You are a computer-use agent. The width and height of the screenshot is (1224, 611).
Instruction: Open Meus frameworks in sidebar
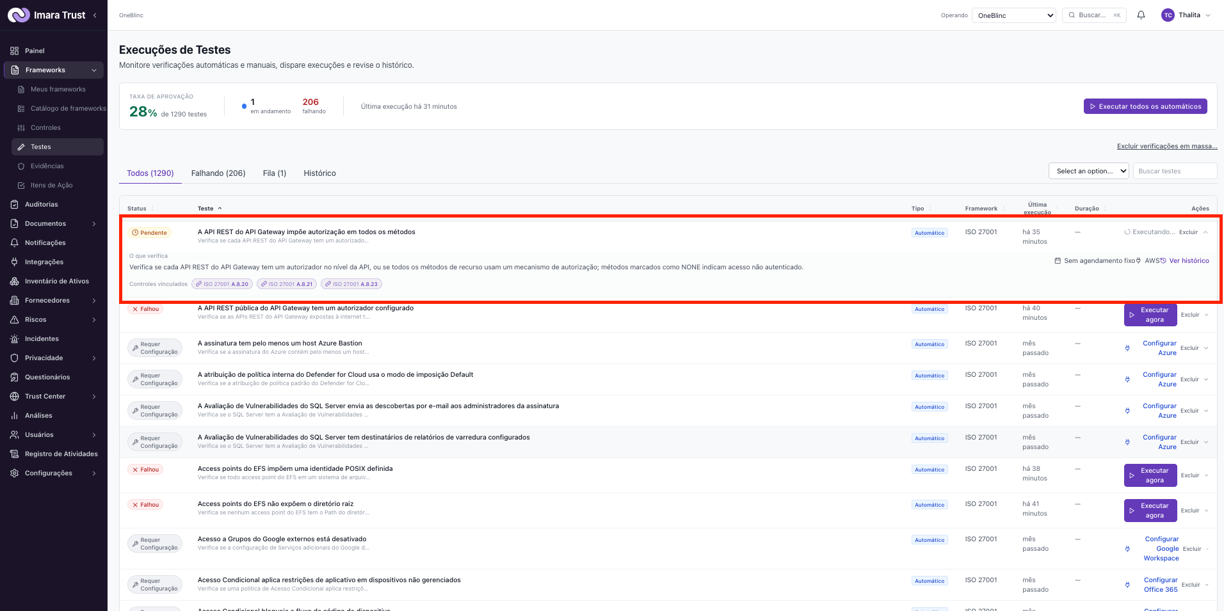[x=58, y=89]
